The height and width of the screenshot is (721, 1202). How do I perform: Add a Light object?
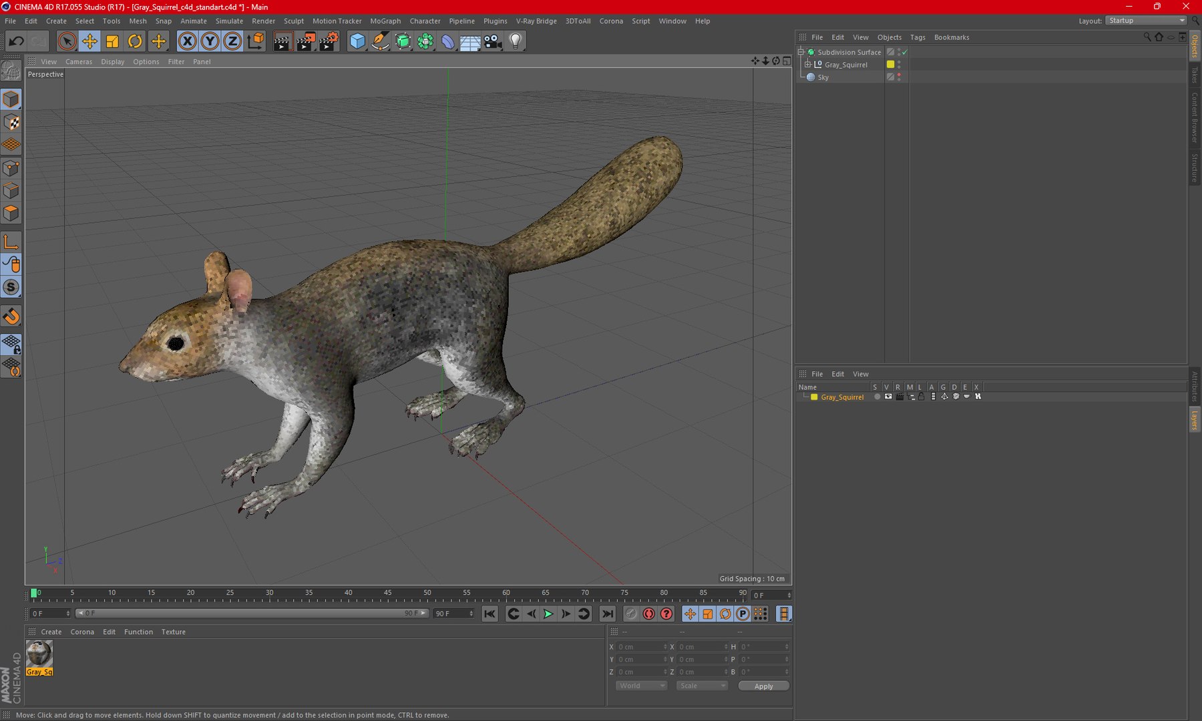(x=516, y=41)
